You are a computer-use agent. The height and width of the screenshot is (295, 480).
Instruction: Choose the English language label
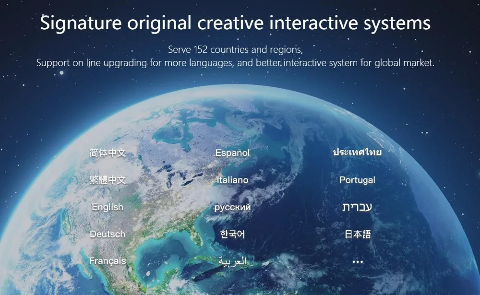pos(108,207)
